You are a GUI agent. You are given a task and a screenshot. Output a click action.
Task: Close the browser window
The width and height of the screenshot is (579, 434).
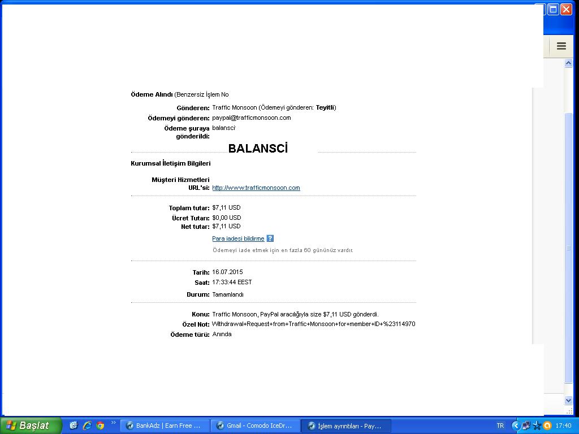click(566, 9)
